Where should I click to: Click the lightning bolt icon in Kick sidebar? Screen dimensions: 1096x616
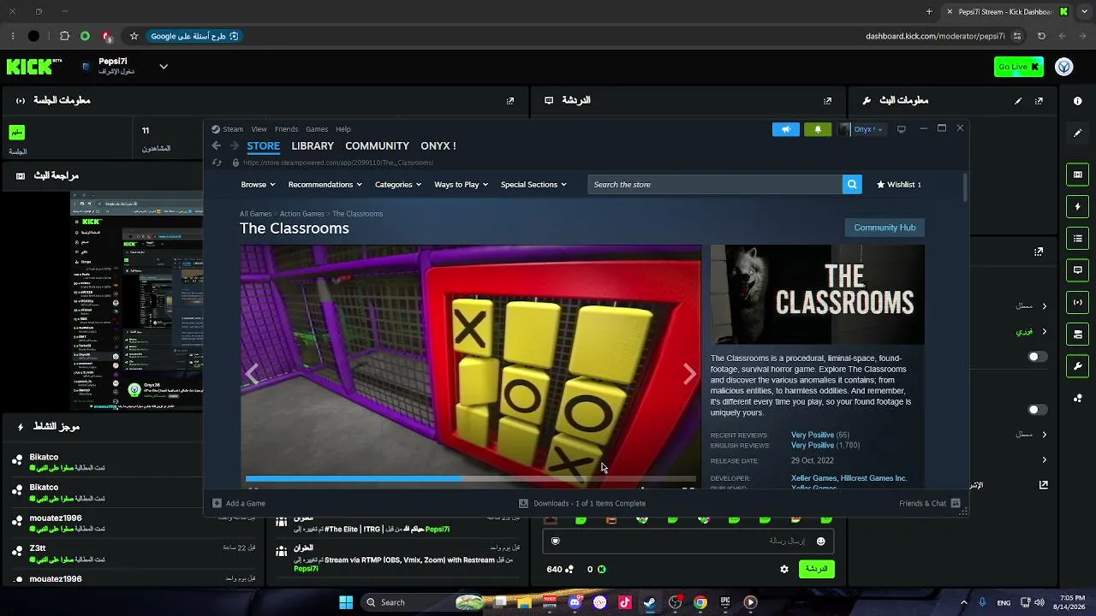point(1077,207)
